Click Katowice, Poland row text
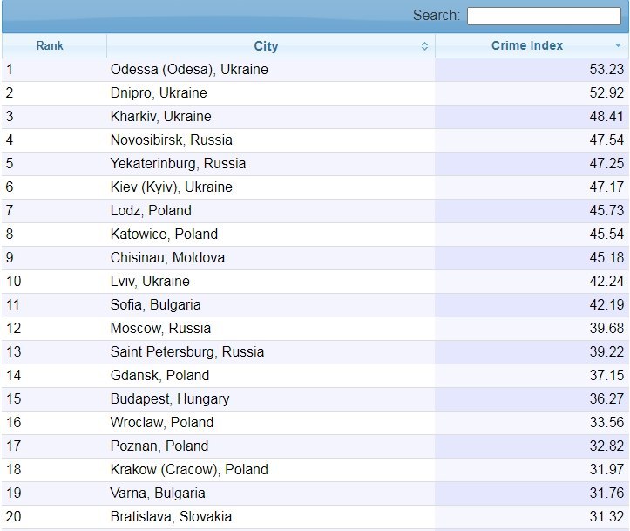 [164, 235]
